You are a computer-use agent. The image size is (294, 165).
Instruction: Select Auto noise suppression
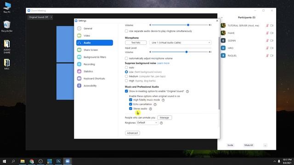(126, 67)
